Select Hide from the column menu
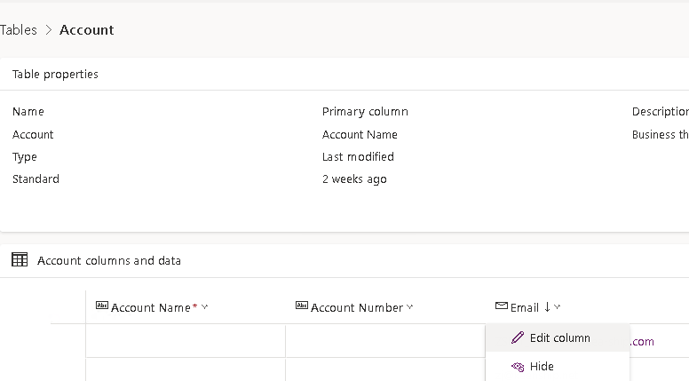 (542, 367)
